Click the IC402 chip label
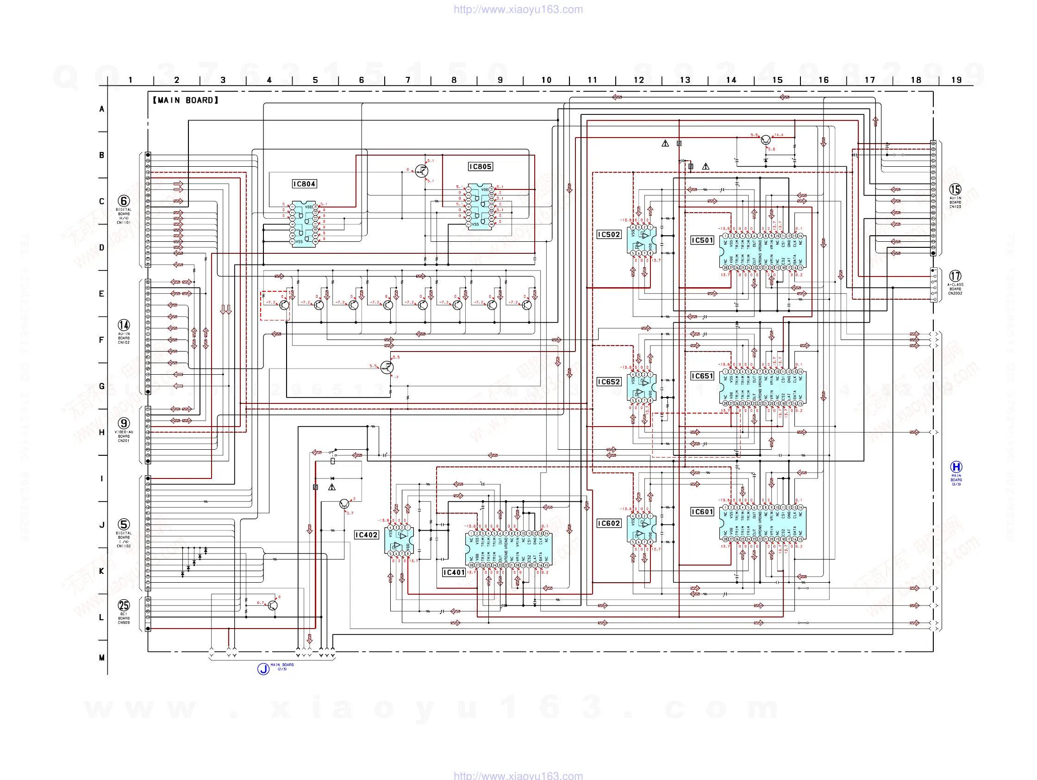This screenshot has width=1037, height=780. [x=366, y=535]
